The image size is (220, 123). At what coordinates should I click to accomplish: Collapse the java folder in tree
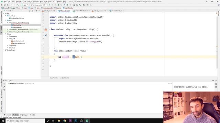(5, 20)
